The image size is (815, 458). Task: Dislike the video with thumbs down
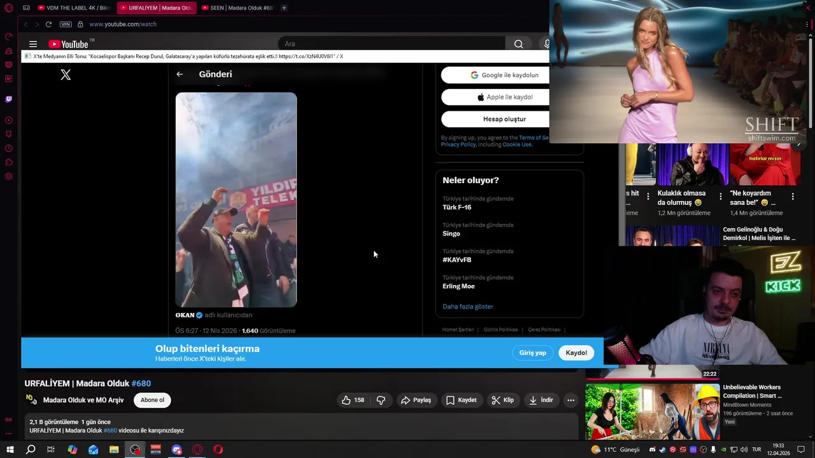click(x=381, y=400)
